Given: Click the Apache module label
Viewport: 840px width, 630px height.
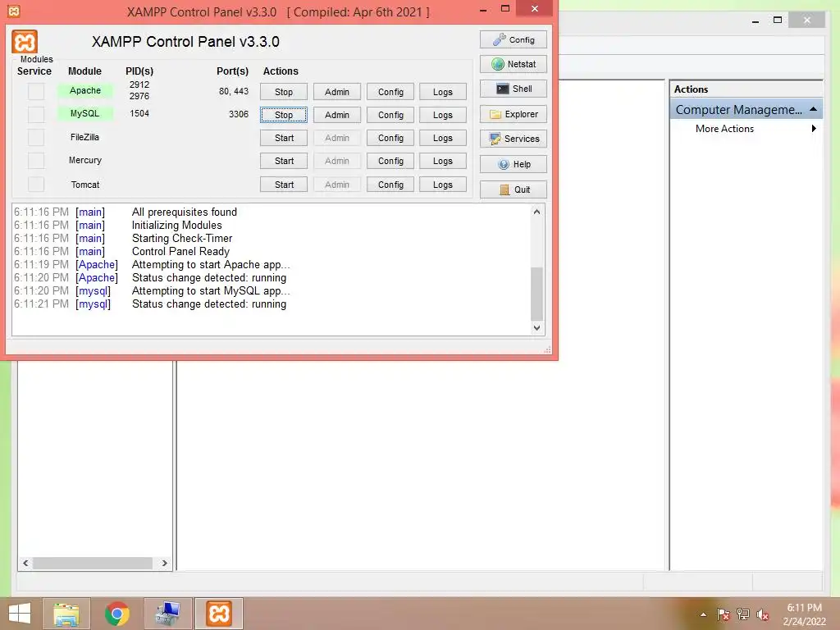Looking at the screenshot, I should tap(85, 90).
